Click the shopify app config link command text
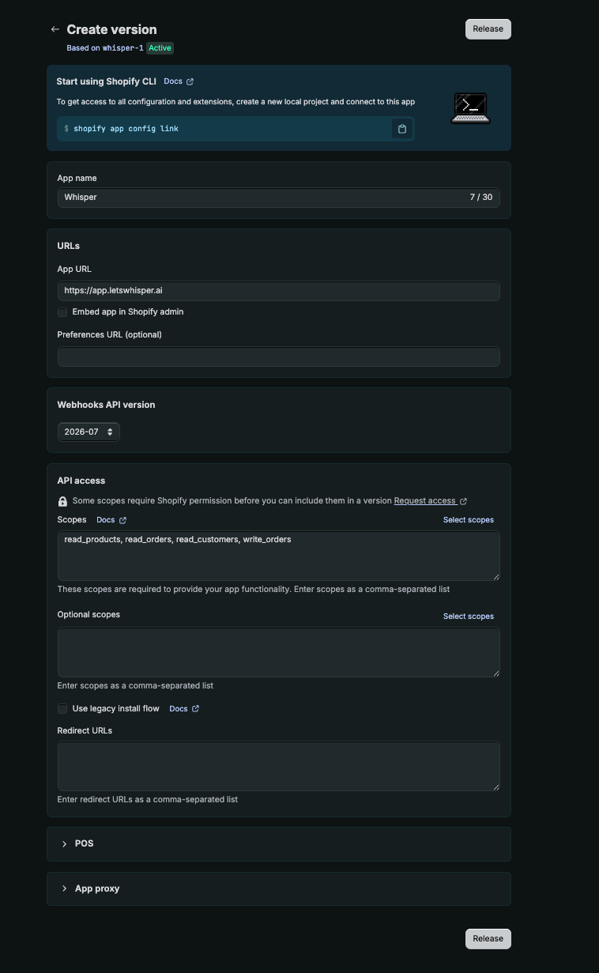 tap(126, 129)
